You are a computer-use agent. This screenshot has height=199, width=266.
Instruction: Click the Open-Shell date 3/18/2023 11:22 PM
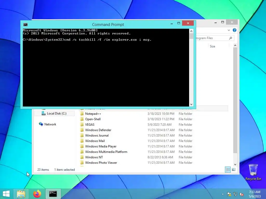(161, 119)
